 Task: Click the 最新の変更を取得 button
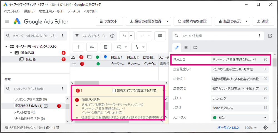pos(146,21)
